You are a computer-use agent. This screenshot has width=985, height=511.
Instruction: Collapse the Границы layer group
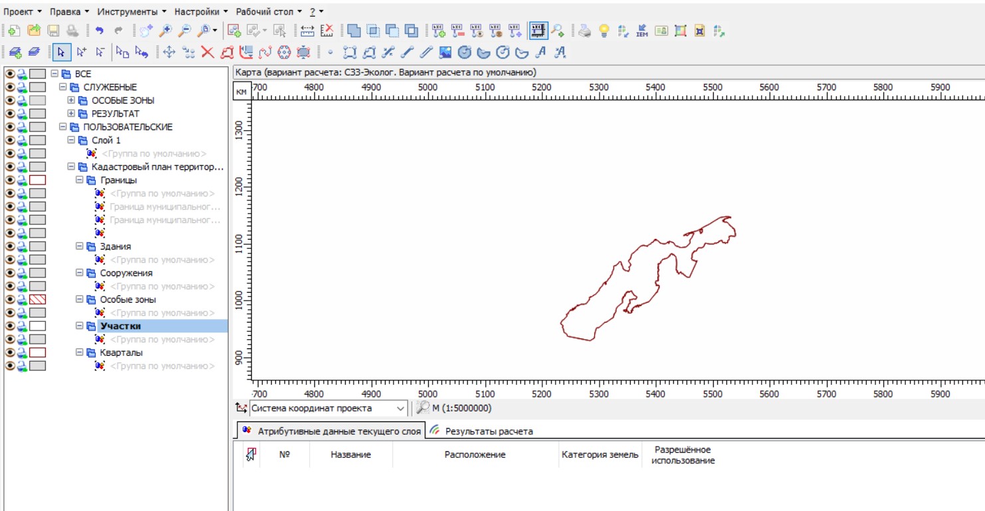tap(80, 180)
